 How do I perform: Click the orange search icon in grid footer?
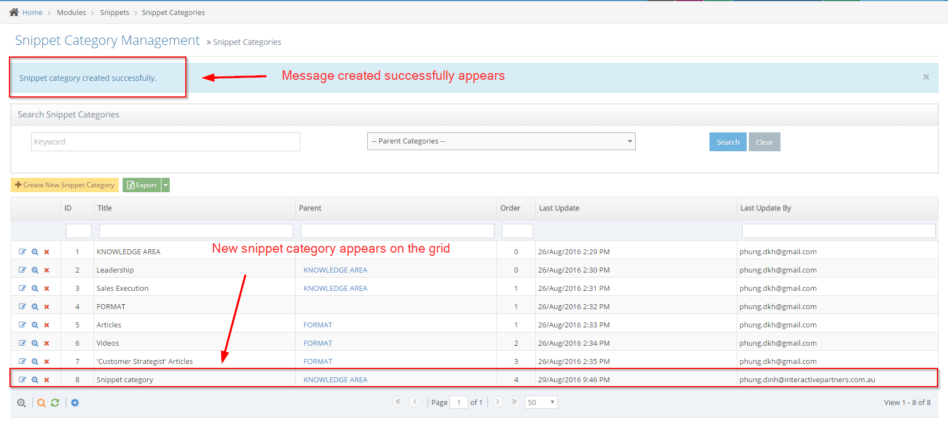point(42,403)
